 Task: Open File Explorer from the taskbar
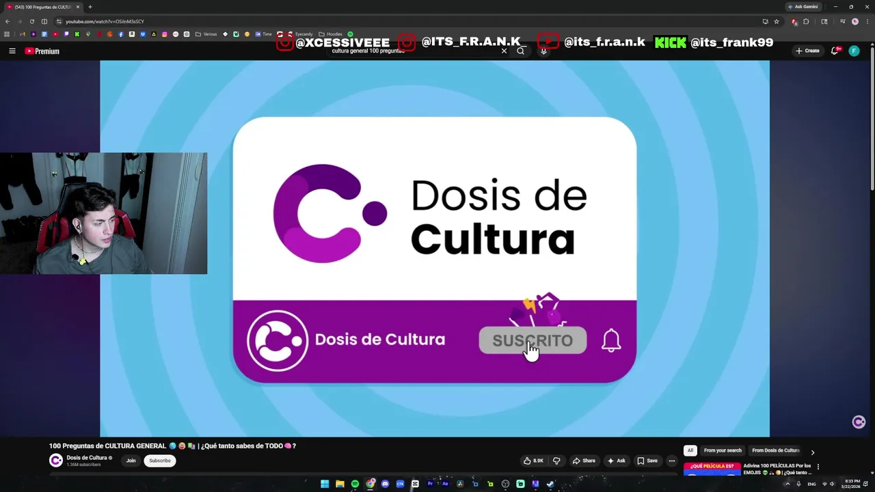pyautogui.click(x=340, y=484)
